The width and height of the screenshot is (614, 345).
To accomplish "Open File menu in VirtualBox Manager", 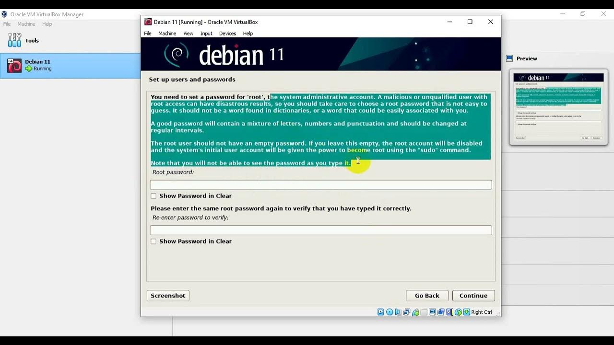I will click(x=7, y=24).
